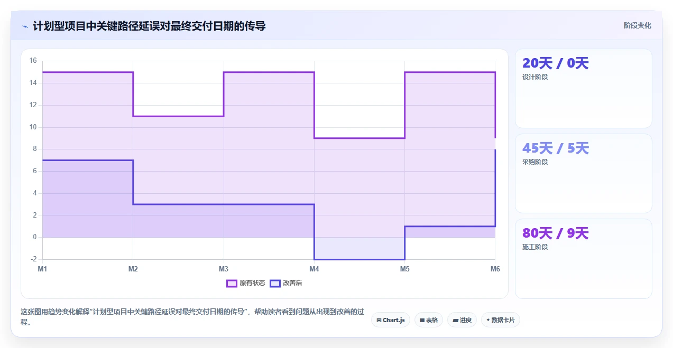The image size is (673, 348).
Task: Click the 进度 chip's small icon
Action: [x=456, y=320]
